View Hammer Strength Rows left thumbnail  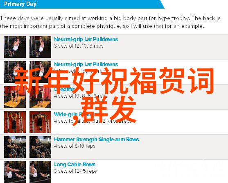point(15,147)
